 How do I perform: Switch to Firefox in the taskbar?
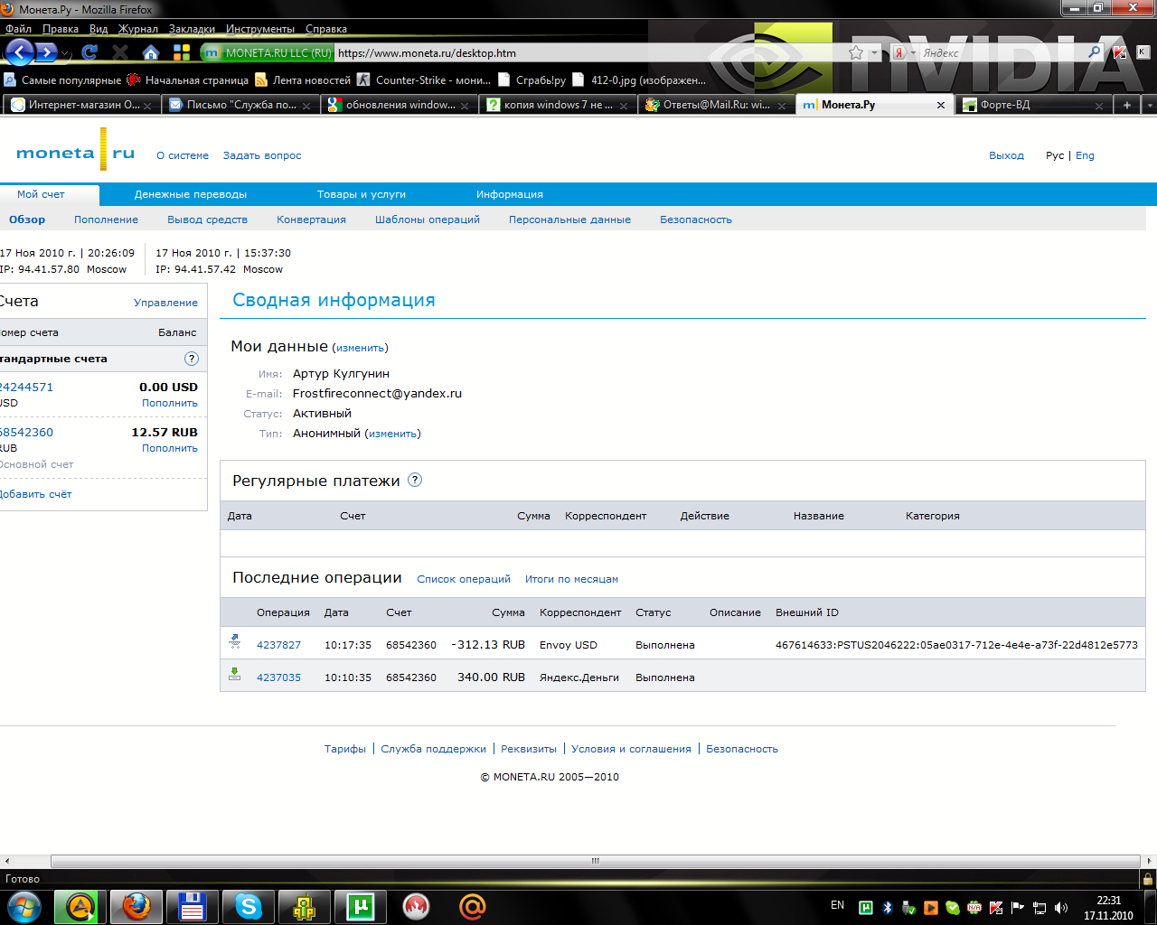(136, 906)
